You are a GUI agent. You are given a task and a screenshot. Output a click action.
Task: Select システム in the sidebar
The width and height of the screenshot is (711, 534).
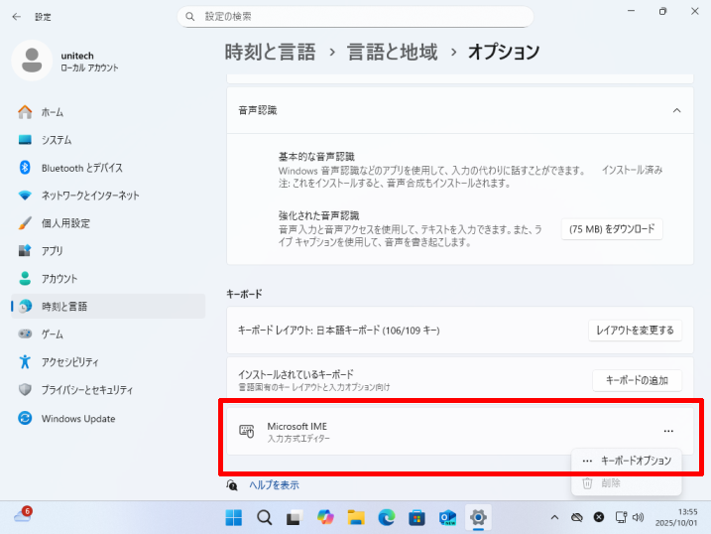[x=56, y=140]
